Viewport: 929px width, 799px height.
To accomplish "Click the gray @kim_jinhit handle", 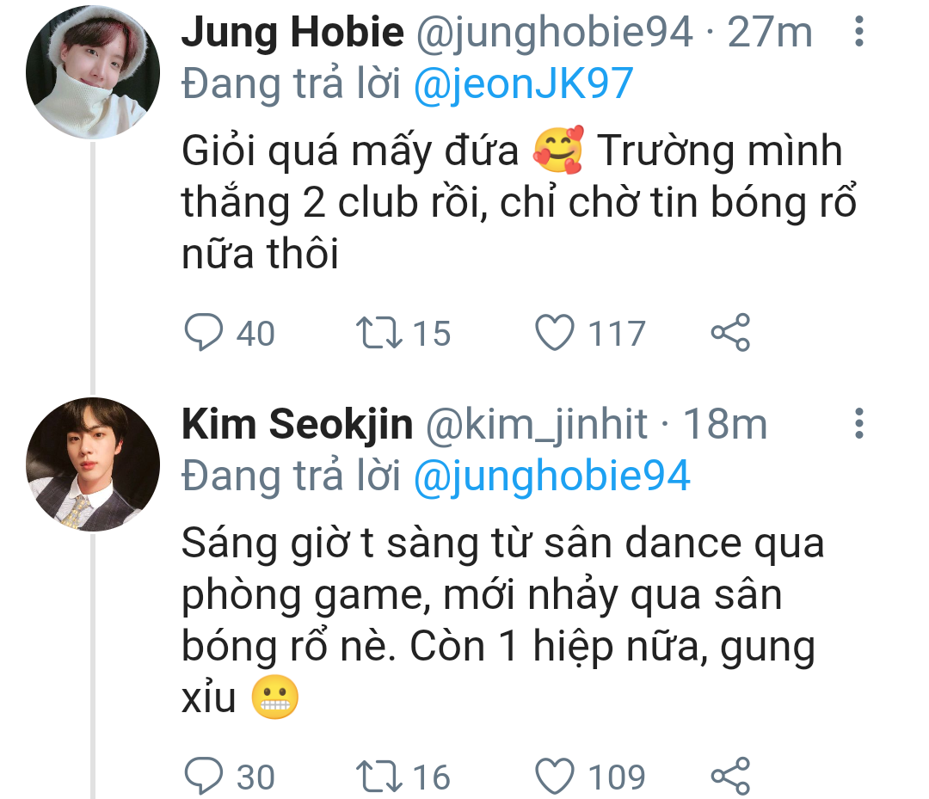I will (537, 424).
